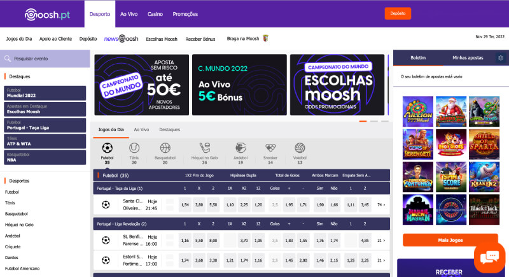The width and height of the screenshot is (509, 277).
Task: Expand 21 more markets for Estoril match
Action: coord(381,260)
